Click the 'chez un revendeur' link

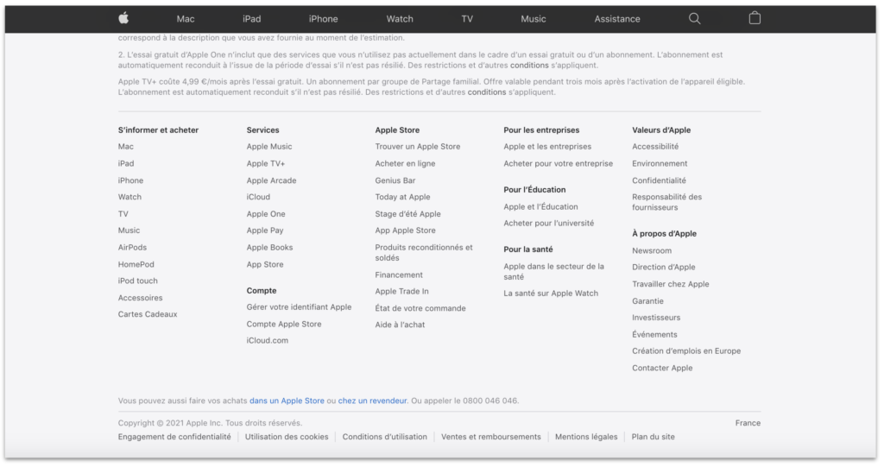point(372,401)
